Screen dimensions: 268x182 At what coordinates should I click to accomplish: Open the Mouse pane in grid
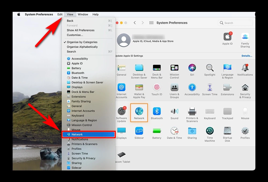[245, 111]
